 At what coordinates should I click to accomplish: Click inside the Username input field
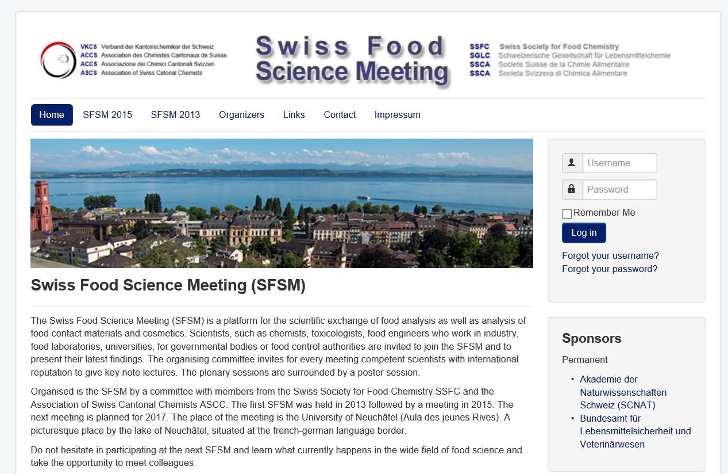[x=619, y=163]
